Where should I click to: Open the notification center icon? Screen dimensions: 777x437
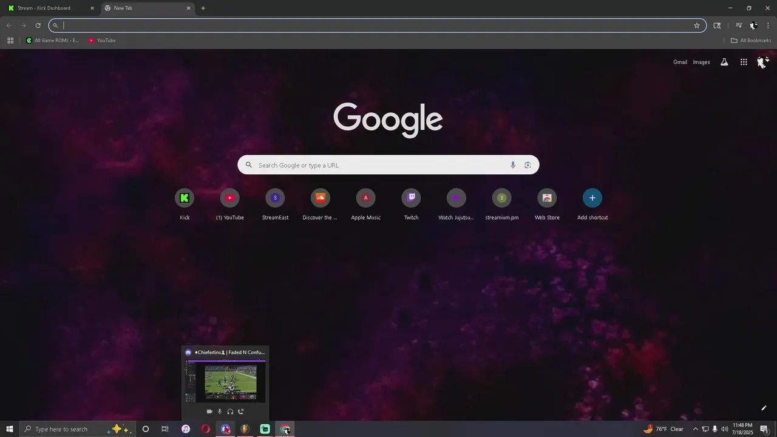click(x=764, y=429)
